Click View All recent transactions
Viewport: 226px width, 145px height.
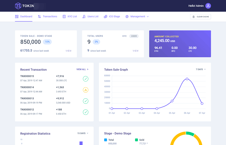82,69
